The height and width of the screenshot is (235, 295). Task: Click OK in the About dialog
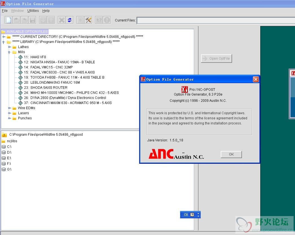(231, 154)
